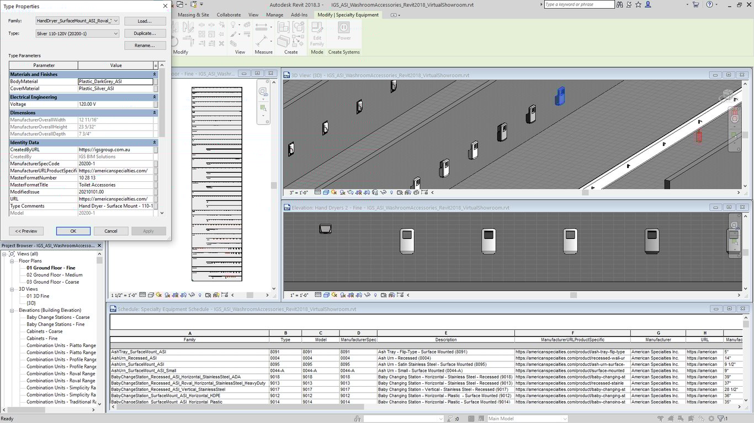Open the Collaborate ribbon tab
Viewport: 754px width, 423px height.
229,15
